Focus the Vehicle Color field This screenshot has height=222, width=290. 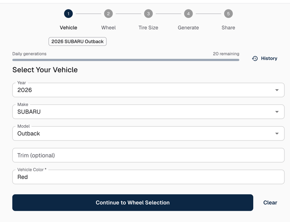[148, 177]
